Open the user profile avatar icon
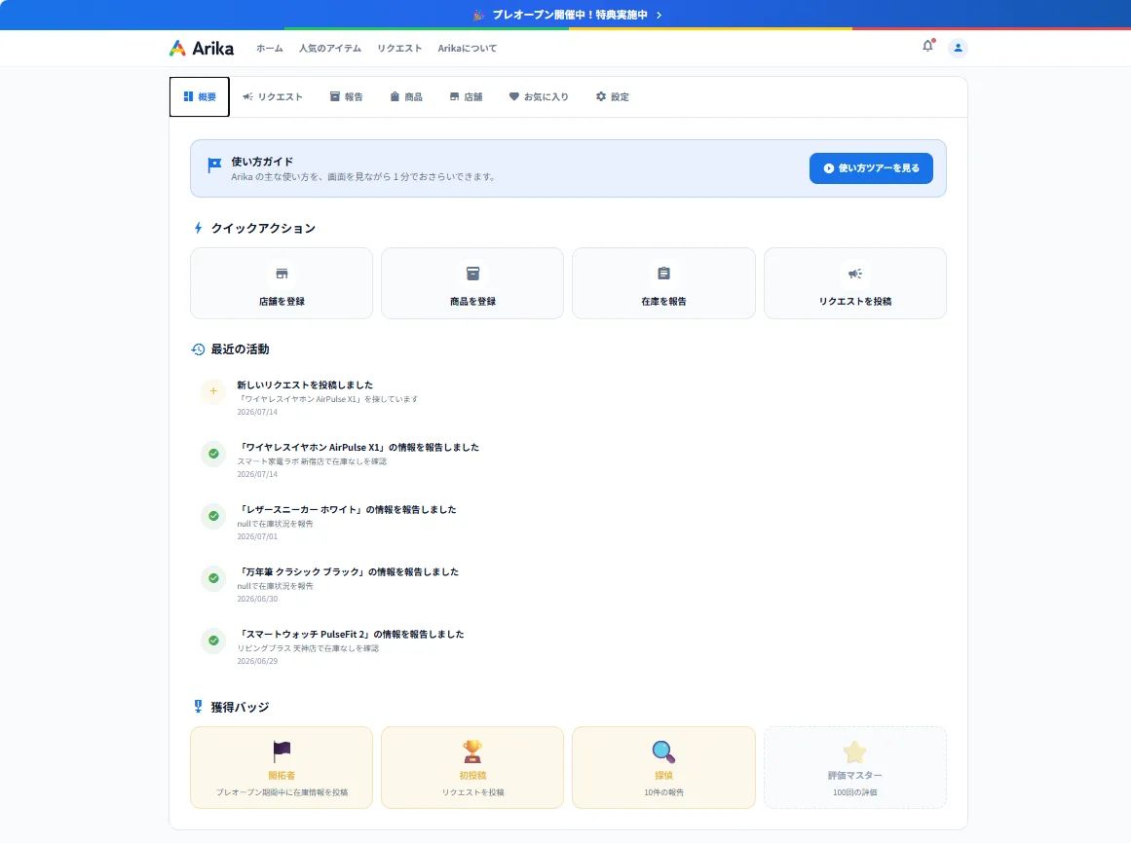The width and height of the screenshot is (1131, 843). [958, 48]
